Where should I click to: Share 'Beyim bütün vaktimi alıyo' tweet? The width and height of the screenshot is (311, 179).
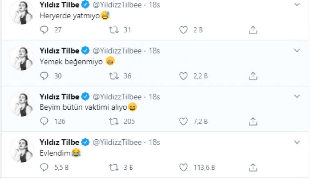point(253,121)
